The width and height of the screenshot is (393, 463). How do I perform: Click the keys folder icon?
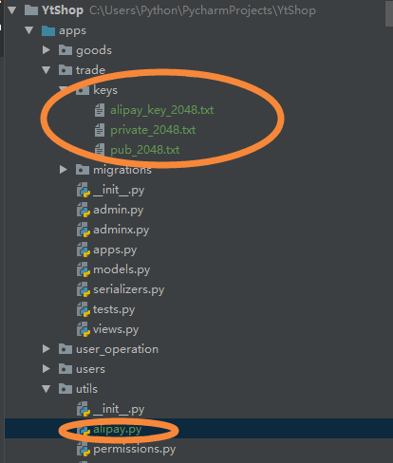click(x=83, y=90)
